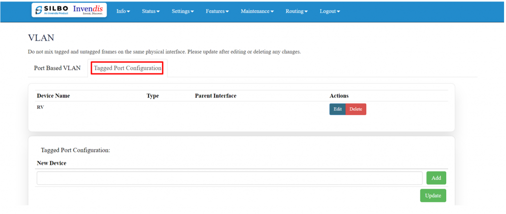Open the Logout dropdown
This screenshot has width=506, height=214.
(x=330, y=11)
